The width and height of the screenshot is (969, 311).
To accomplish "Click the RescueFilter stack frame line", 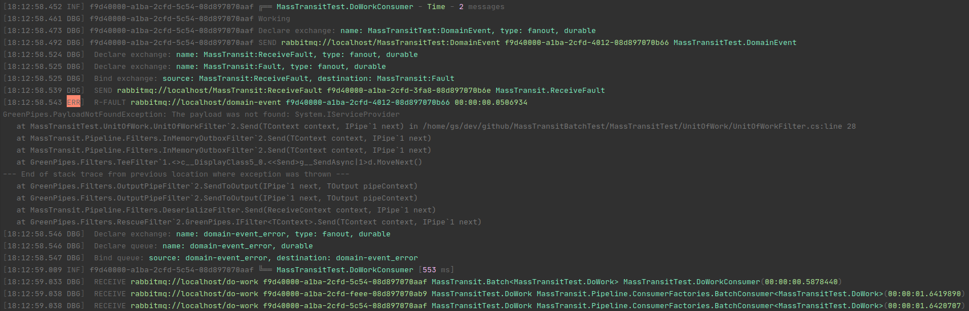I will pos(249,222).
